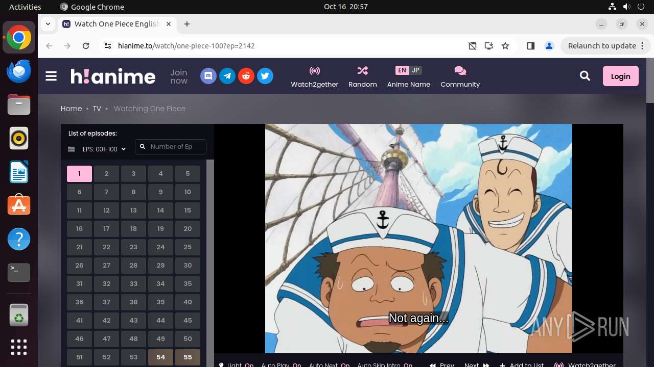Screen dimensions: 654x367
Task: Open the tab search dropdown
Action: [48, 24]
